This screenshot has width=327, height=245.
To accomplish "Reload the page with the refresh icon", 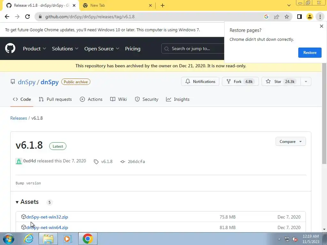I will (27, 17).
